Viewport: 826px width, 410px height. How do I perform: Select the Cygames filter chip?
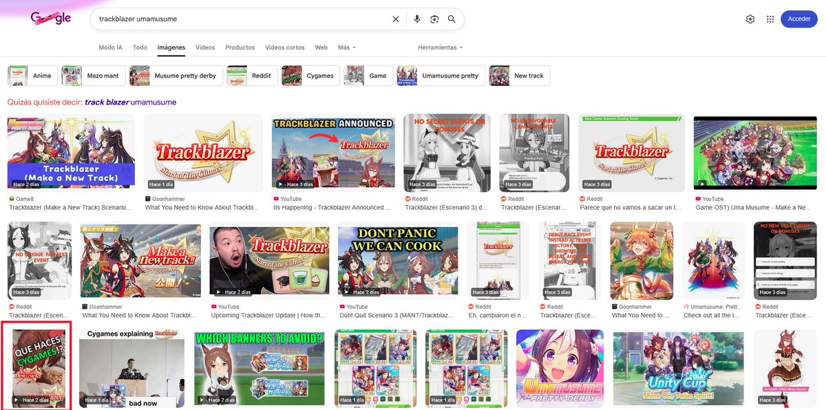(x=310, y=76)
